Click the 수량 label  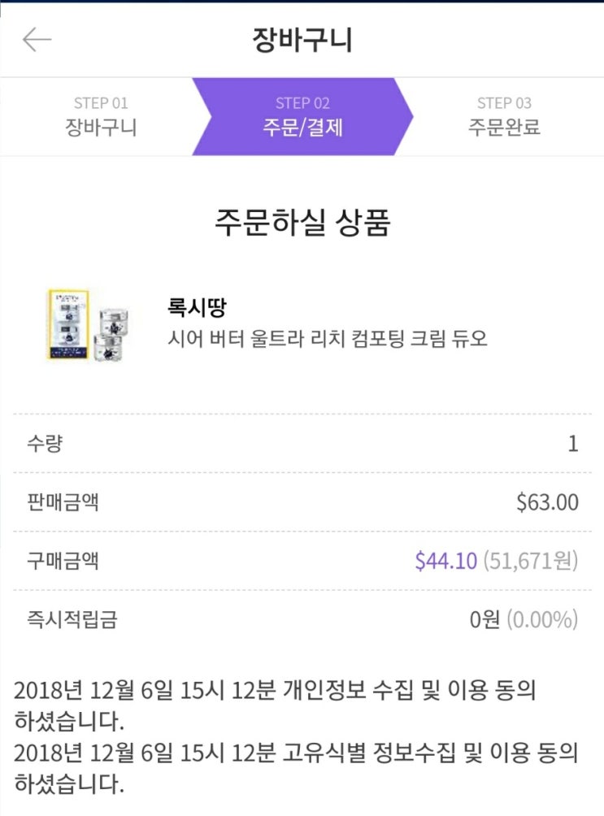coord(45,444)
